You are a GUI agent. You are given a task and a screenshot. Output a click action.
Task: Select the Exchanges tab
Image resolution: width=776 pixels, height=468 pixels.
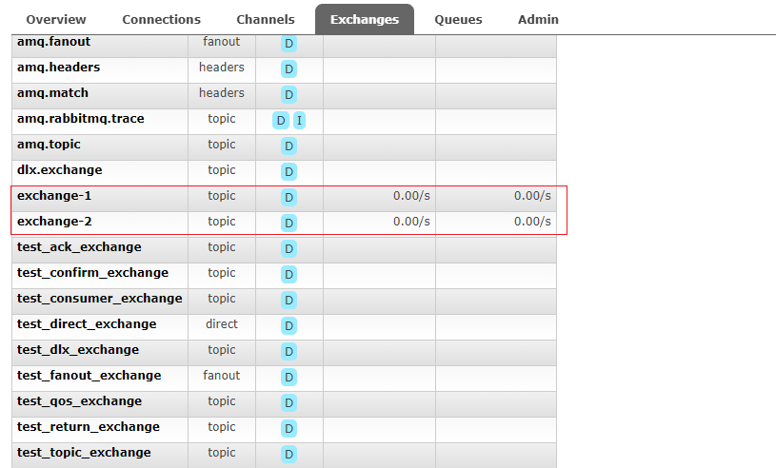point(365,19)
